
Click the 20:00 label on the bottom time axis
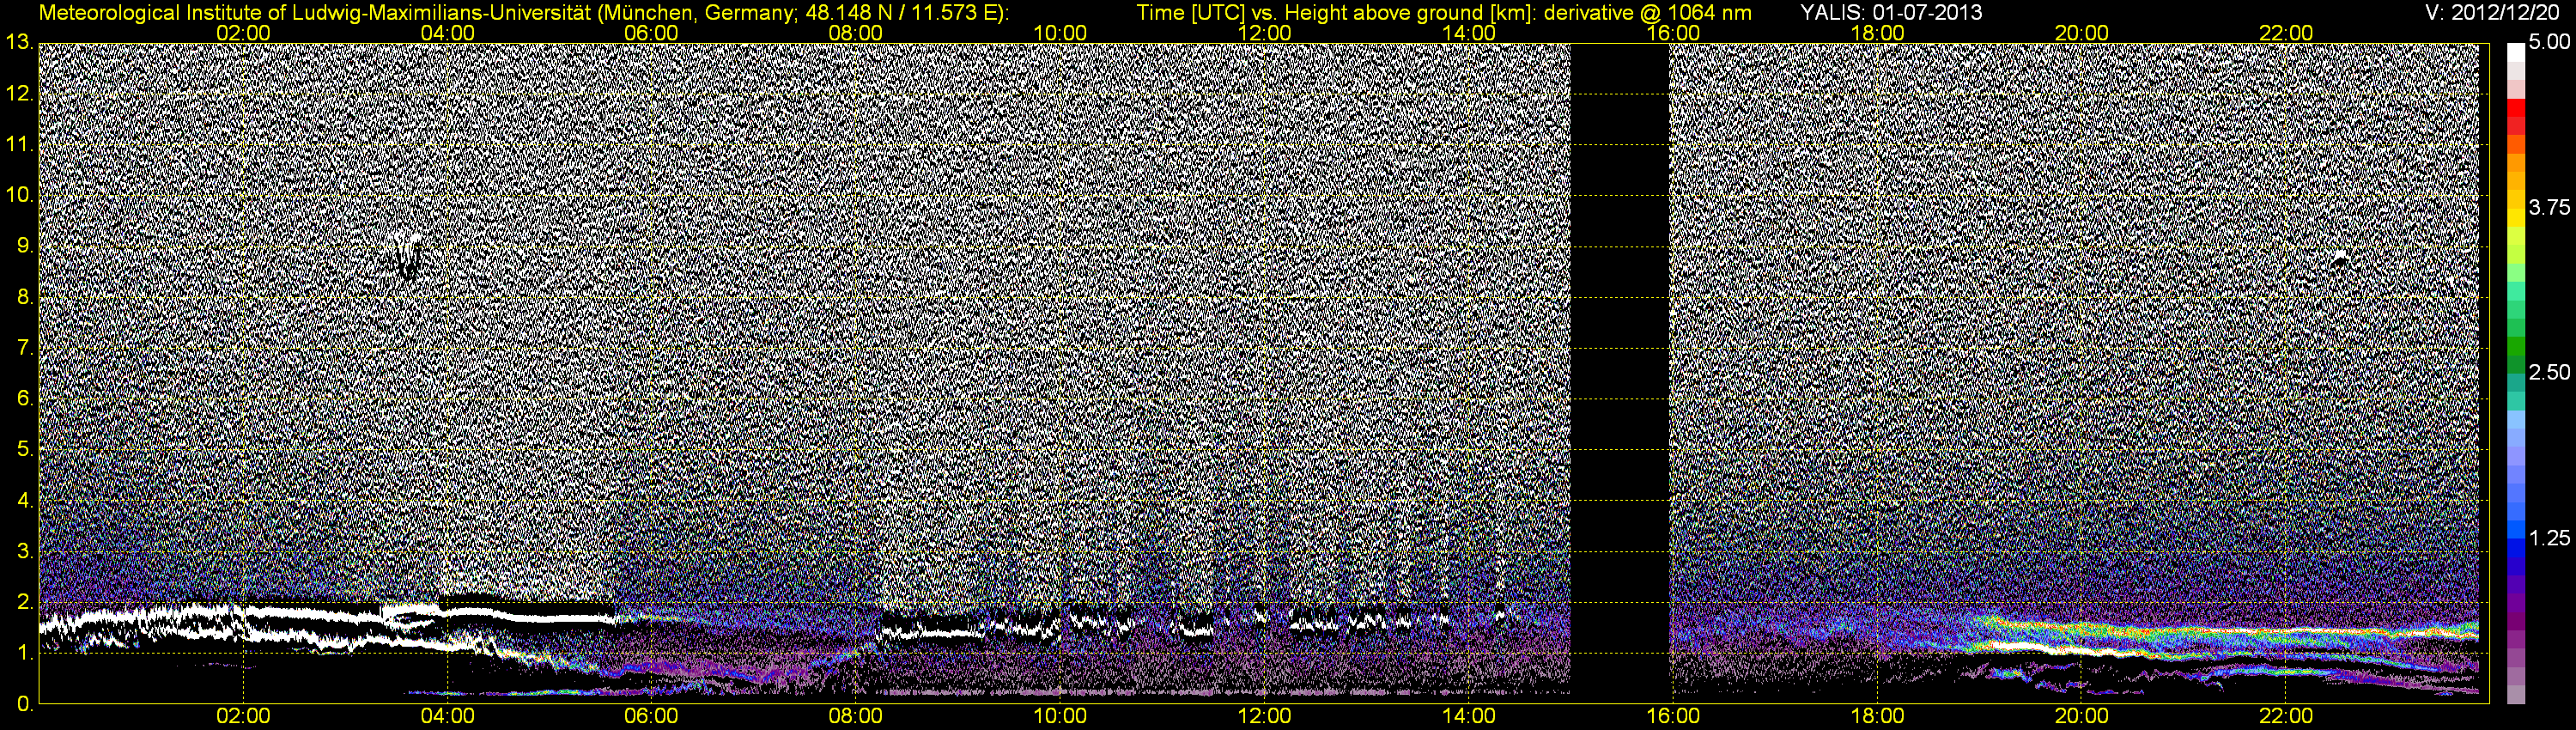coord(2082,716)
